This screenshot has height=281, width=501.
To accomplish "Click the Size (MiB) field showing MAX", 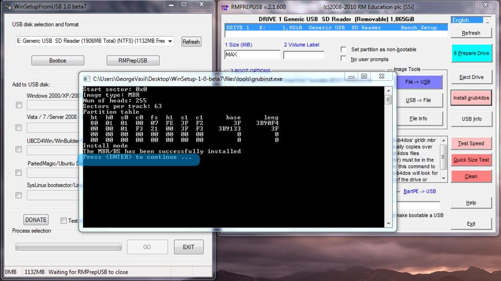I will click(252, 55).
